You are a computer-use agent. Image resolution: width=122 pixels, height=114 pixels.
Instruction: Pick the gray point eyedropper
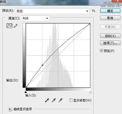click(x=54, y=100)
